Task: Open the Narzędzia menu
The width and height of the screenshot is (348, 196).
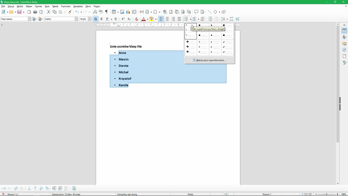Action: (78, 6)
